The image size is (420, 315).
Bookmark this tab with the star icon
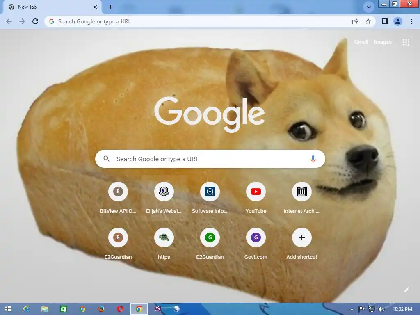[368, 21]
